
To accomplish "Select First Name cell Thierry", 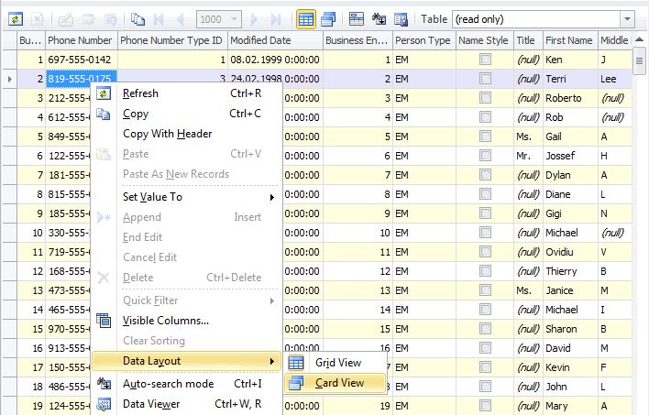I will pos(570,271).
